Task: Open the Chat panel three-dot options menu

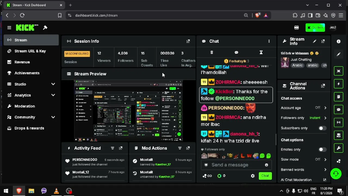Action: coord(269,41)
